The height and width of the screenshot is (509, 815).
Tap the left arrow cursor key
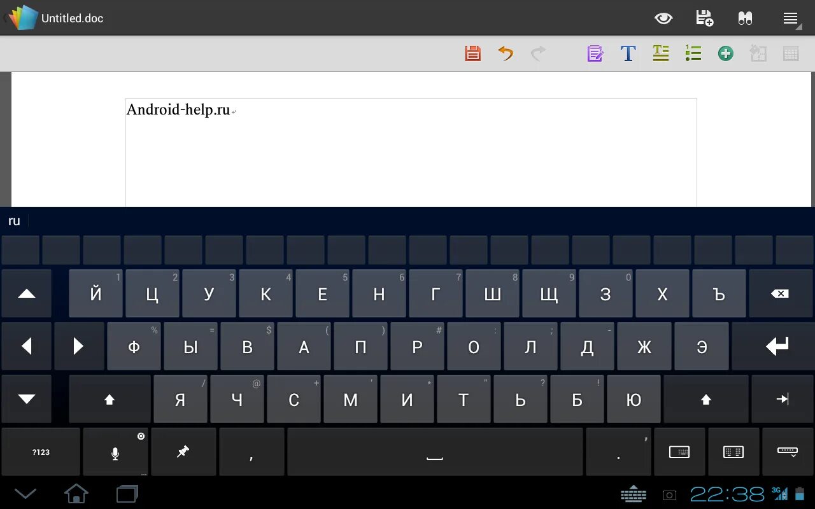26,346
